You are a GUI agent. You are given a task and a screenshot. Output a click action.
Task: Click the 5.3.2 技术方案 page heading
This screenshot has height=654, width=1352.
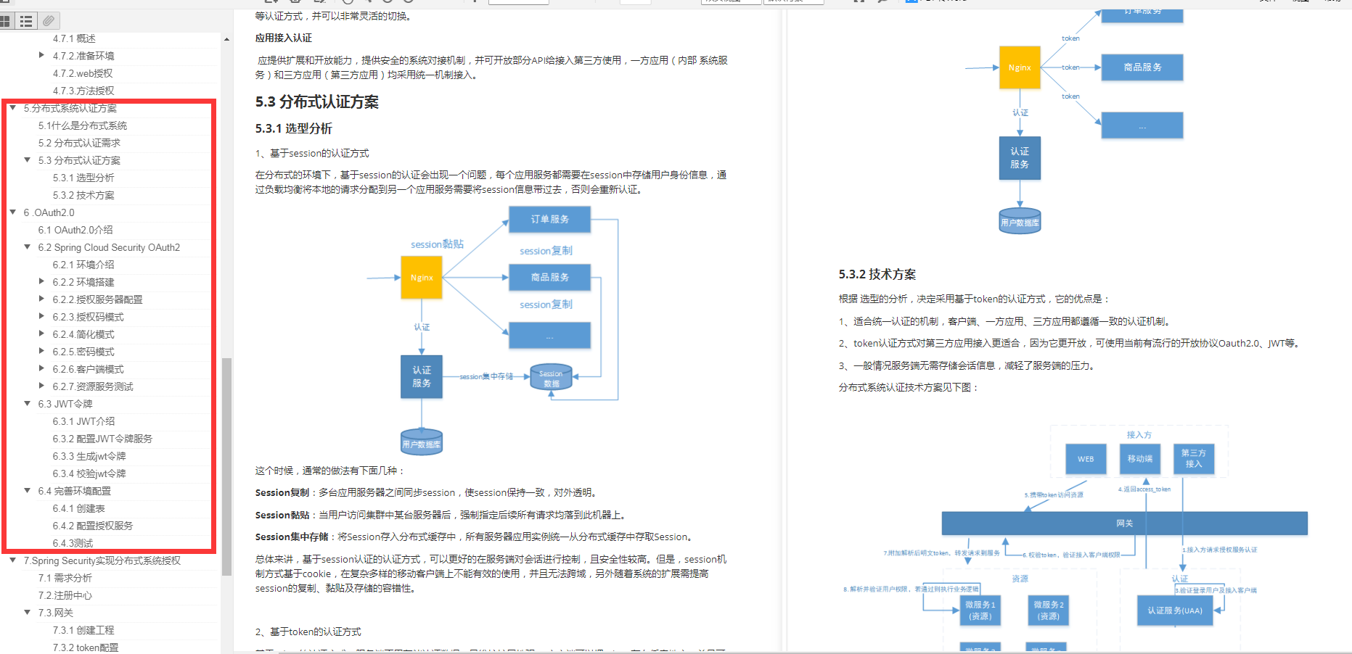pyautogui.click(x=877, y=274)
